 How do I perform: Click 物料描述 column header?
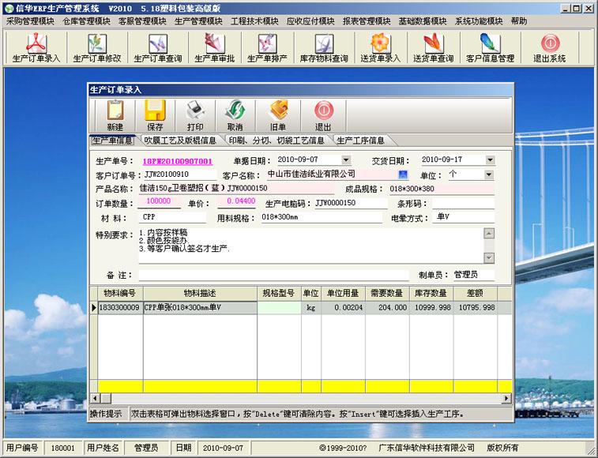pyautogui.click(x=200, y=293)
